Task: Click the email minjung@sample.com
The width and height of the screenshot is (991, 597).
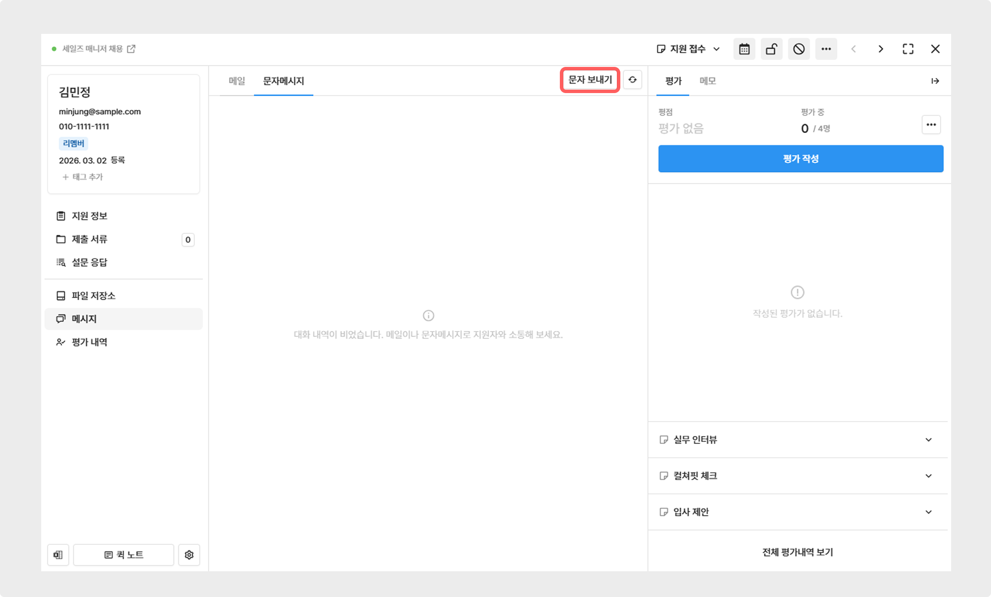Action: tap(100, 112)
